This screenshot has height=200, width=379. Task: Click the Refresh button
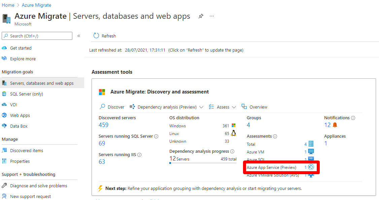coord(105,36)
